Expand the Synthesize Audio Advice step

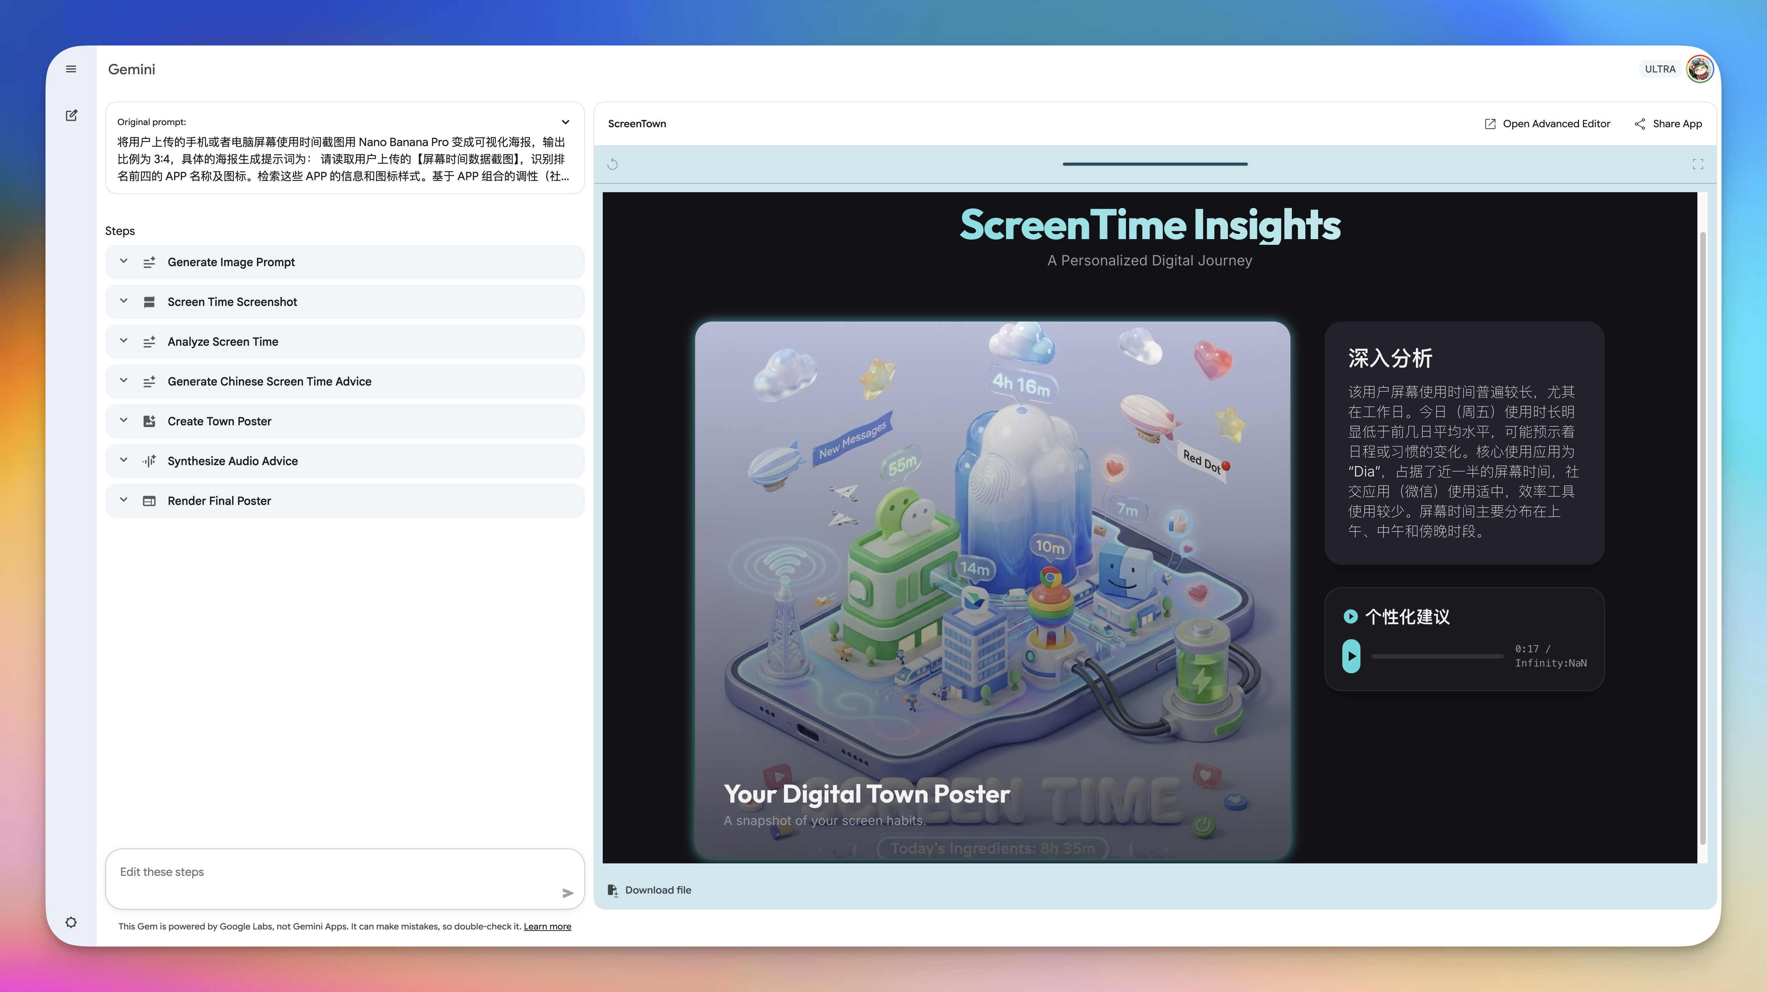pyautogui.click(x=123, y=460)
